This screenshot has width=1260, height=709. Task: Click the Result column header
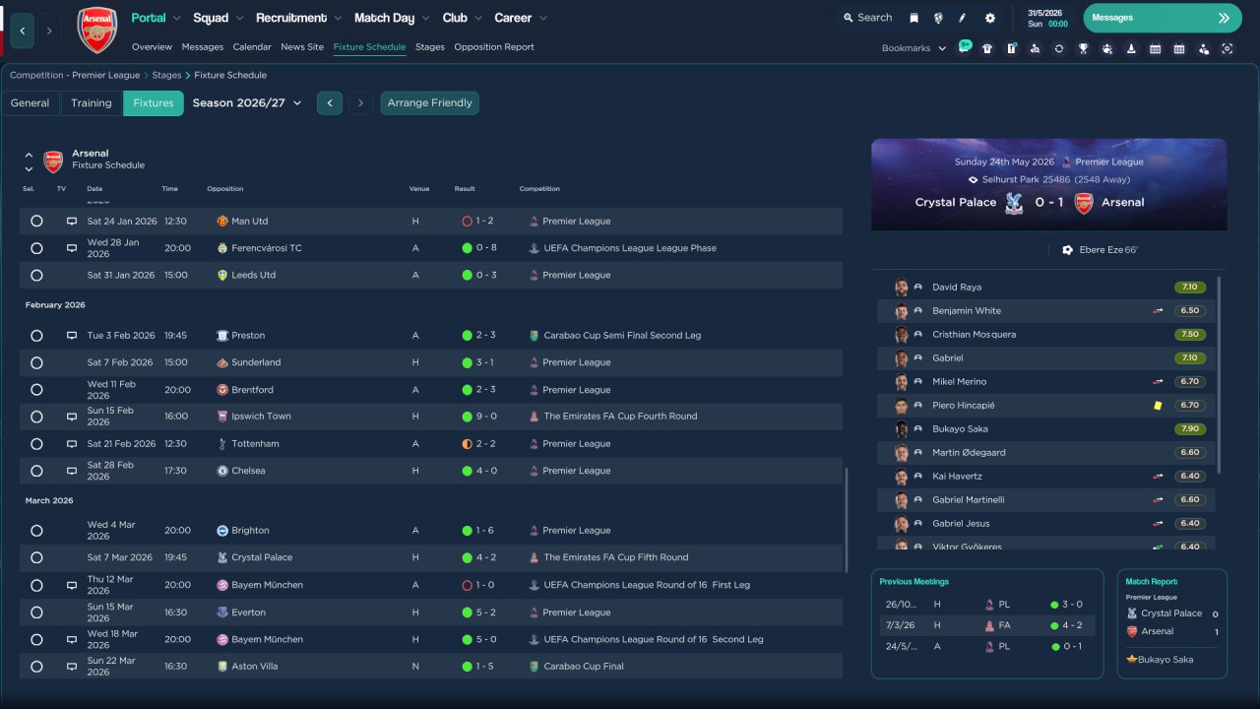465,189
